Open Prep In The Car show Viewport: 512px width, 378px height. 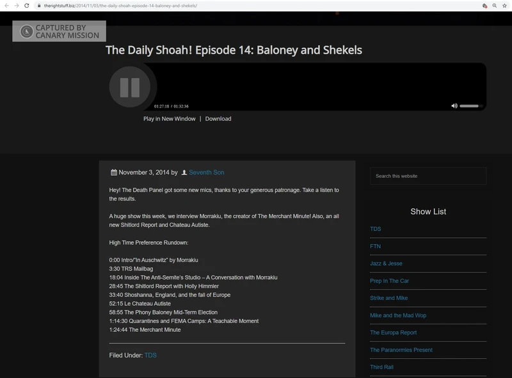[x=389, y=281]
